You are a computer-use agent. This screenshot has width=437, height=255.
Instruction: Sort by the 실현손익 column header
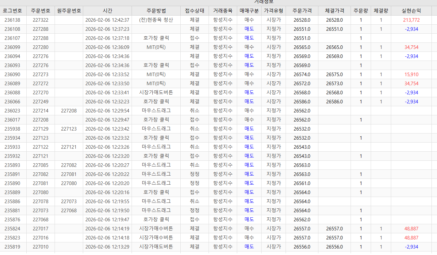[x=411, y=11]
